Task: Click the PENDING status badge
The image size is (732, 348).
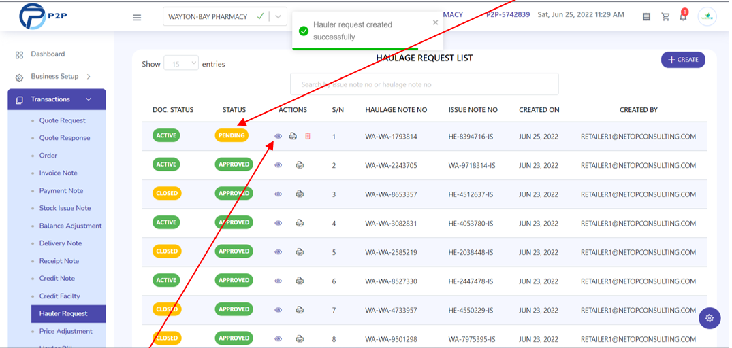Action: tap(232, 135)
